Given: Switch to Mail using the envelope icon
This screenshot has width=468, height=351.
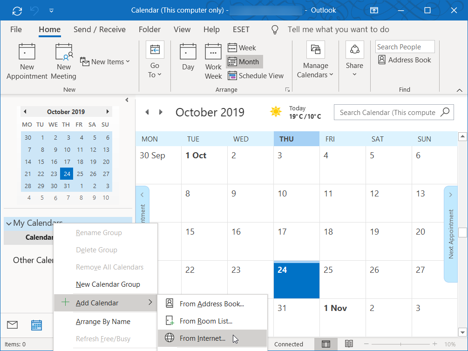Looking at the screenshot, I should (x=12, y=325).
